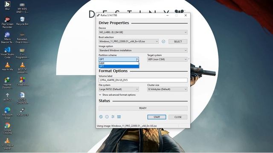The width and height of the screenshot is (273, 153).
Task: Open the Recycle Bin desktop icon
Action: point(22,21)
